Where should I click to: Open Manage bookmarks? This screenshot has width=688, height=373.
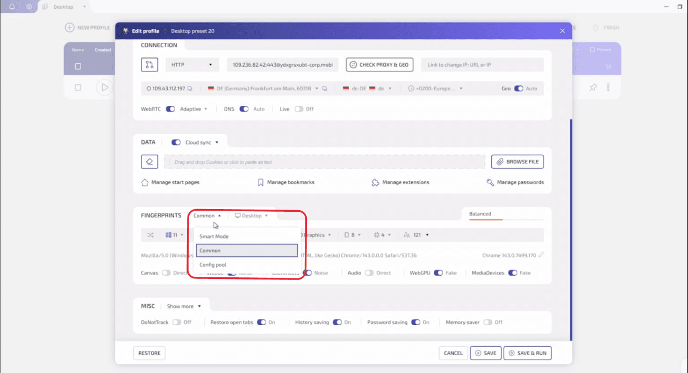[286, 182]
